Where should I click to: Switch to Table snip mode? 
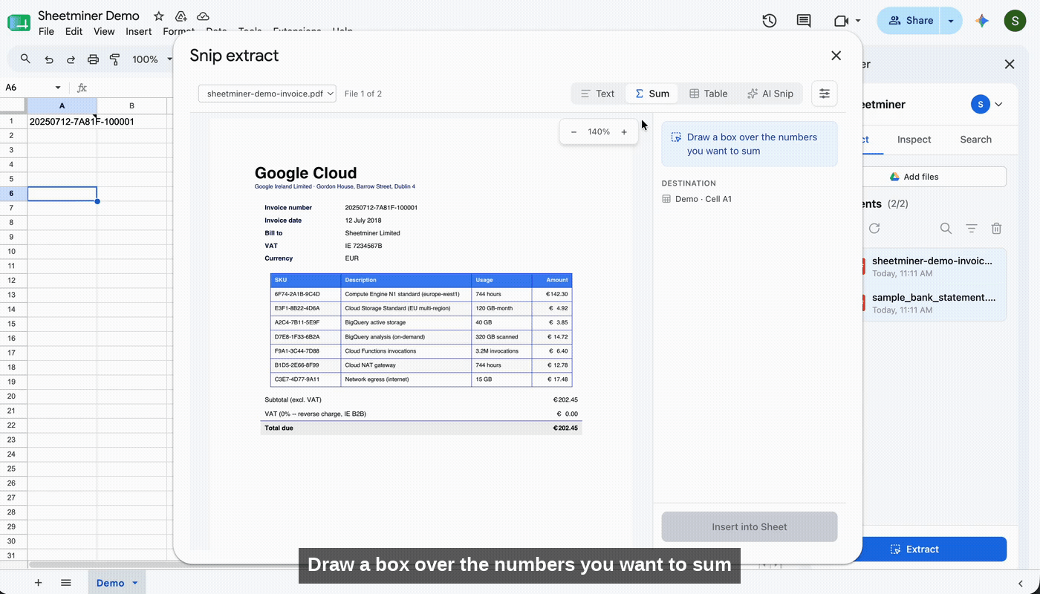tap(708, 94)
